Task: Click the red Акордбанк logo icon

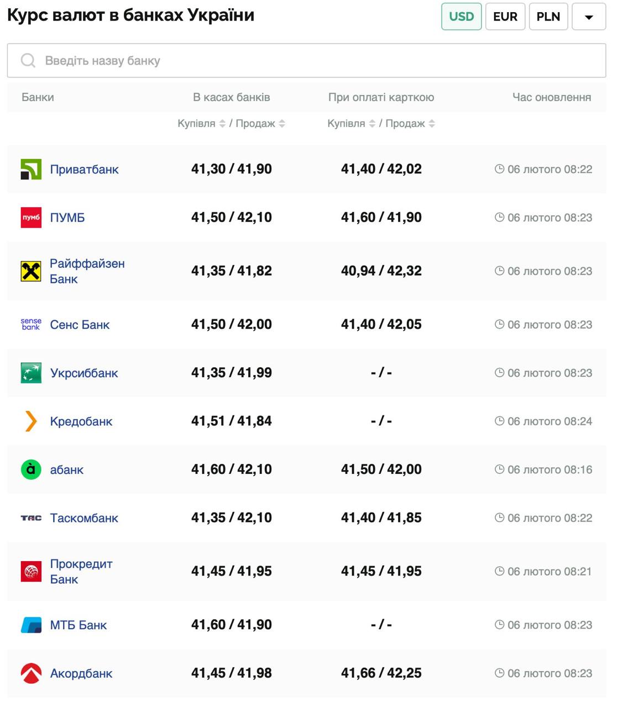Action: click(31, 673)
